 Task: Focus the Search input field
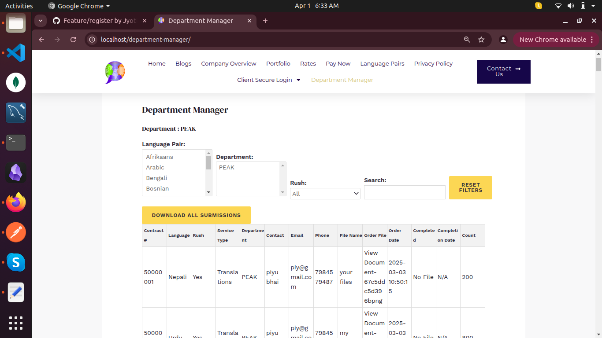[x=405, y=192]
